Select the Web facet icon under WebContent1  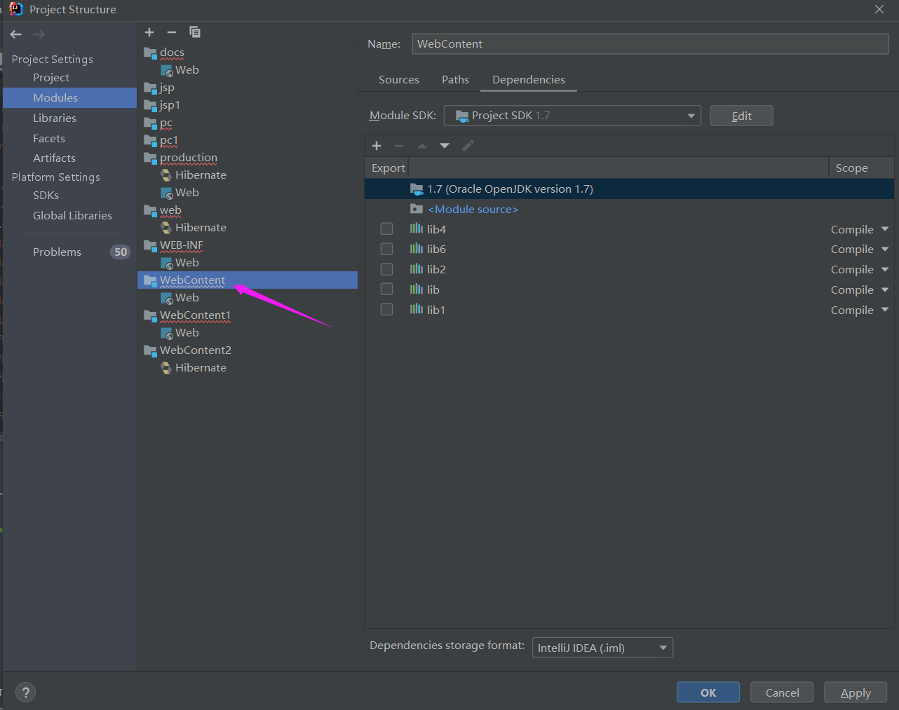coord(167,333)
